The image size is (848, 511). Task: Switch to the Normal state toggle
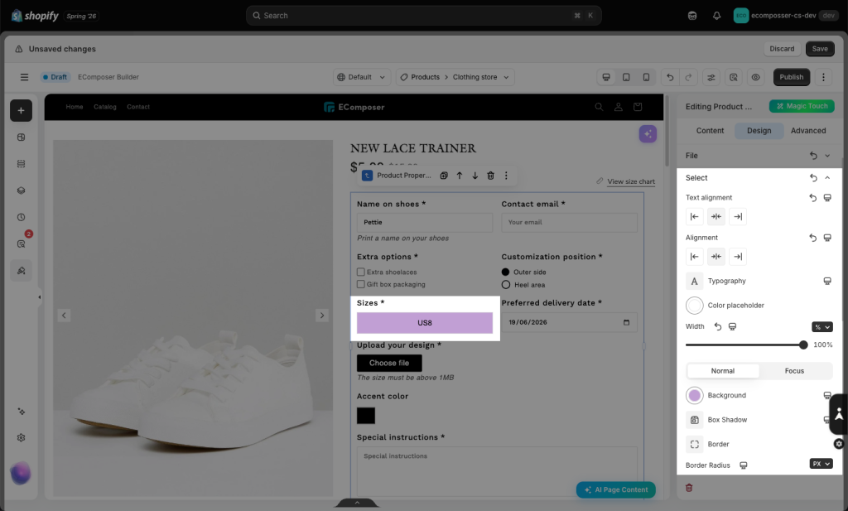click(723, 370)
